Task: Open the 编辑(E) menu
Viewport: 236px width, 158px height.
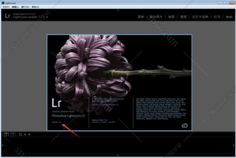Action: coord(15,7)
